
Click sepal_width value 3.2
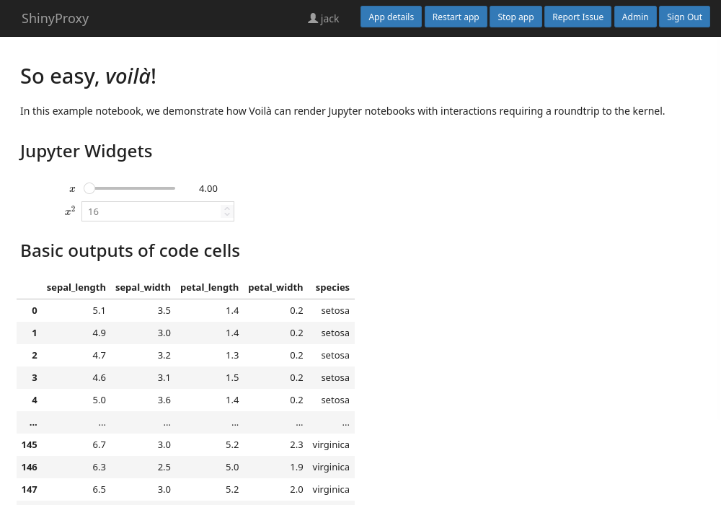(x=164, y=355)
